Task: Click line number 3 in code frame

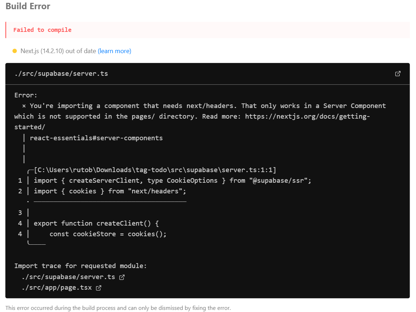Action: pyautogui.click(x=20, y=213)
